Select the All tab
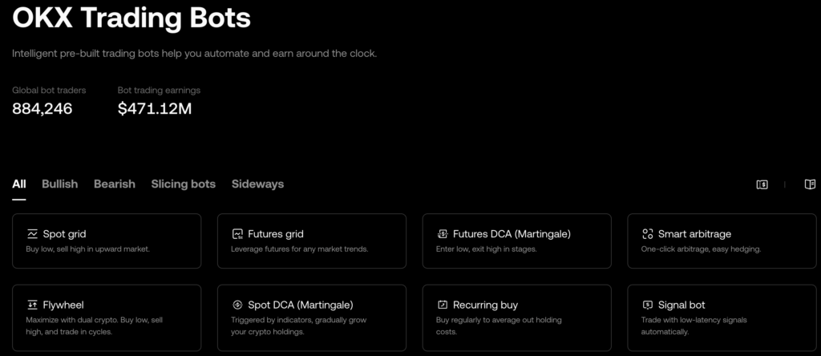 pyautogui.click(x=19, y=184)
